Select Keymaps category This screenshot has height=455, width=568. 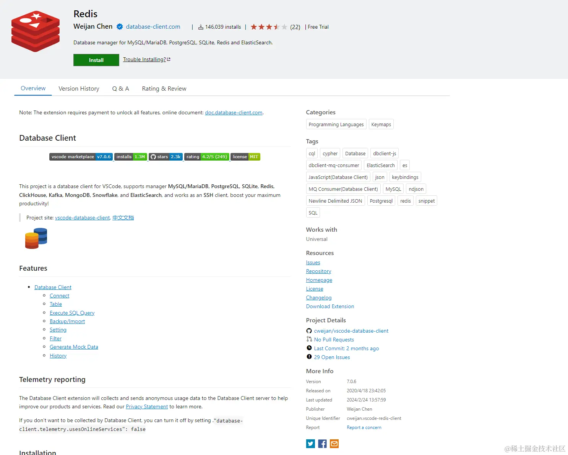coord(381,124)
